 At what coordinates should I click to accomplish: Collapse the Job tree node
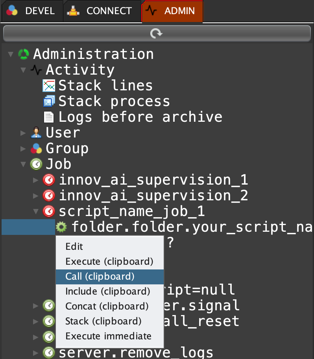[23, 164]
